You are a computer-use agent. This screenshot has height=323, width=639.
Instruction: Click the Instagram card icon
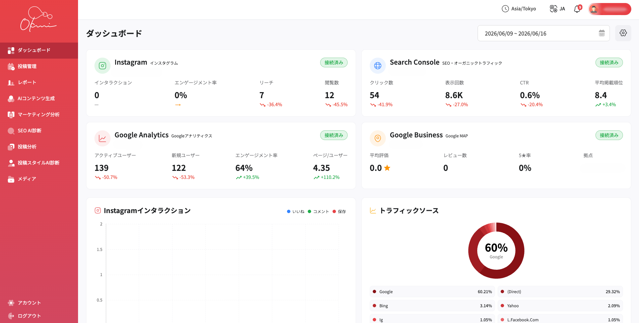pyautogui.click(x=102, y=66)
